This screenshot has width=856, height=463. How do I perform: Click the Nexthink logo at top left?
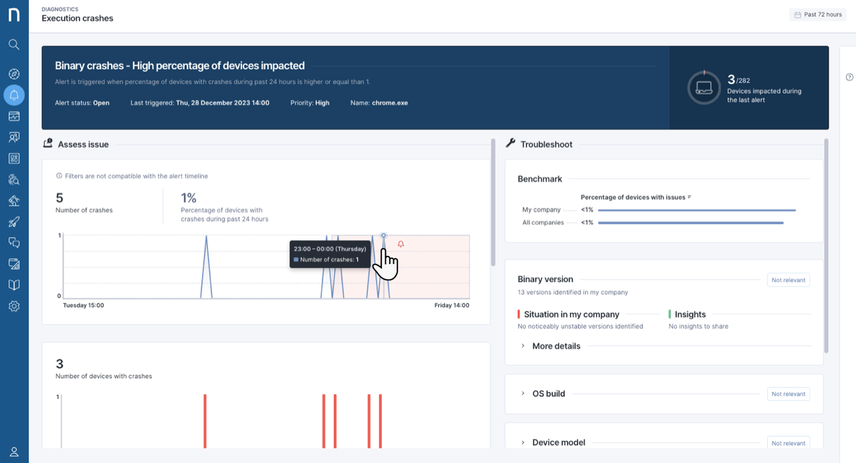(x=14, y=15)
